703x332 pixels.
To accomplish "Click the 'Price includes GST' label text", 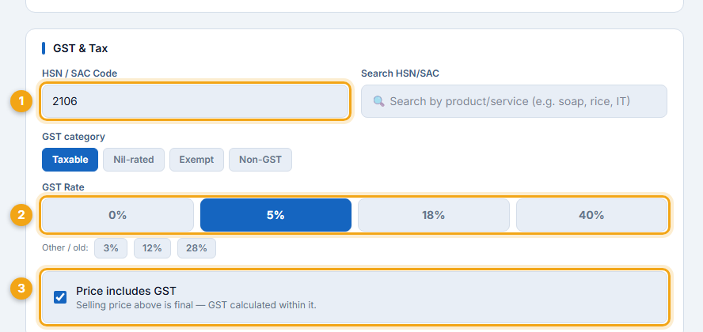I will [126, 291].
